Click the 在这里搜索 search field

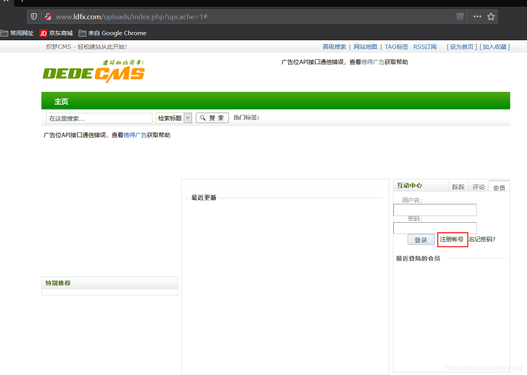click(99, 118)
